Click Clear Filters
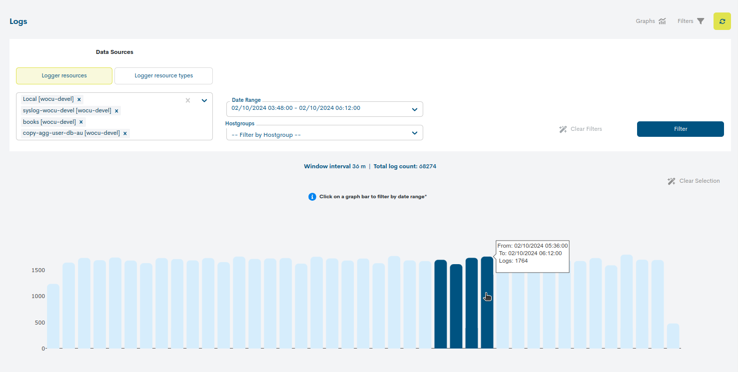This screenshot has height=372, width=738. tap(581, 129)
